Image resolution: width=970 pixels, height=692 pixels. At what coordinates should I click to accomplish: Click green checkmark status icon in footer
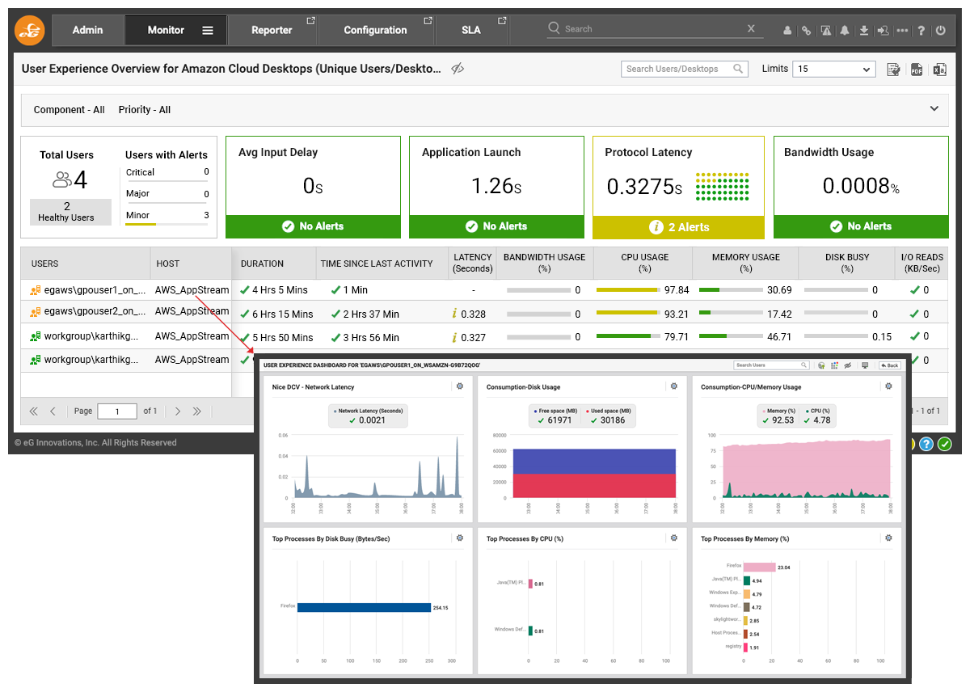(944, 444)
